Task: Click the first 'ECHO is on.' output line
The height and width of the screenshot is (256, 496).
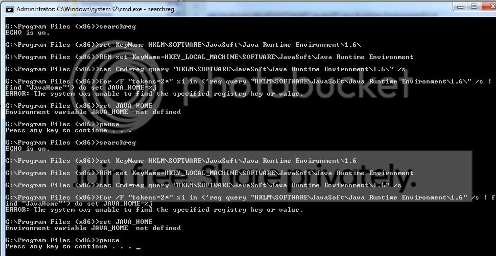Action: coord(28,33)
